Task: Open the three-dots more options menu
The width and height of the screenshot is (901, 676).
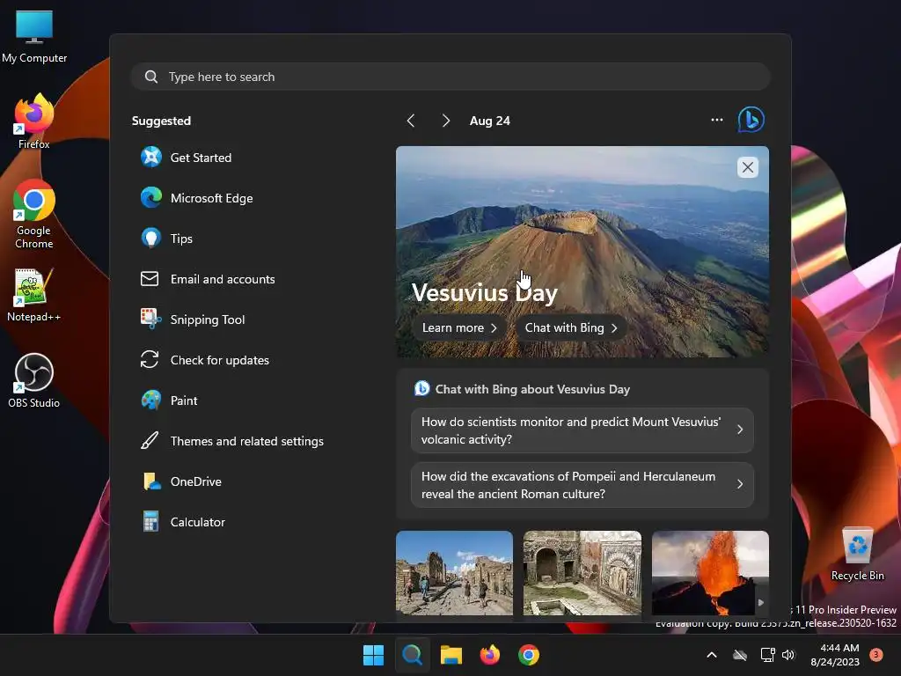Action: point(716,120)
